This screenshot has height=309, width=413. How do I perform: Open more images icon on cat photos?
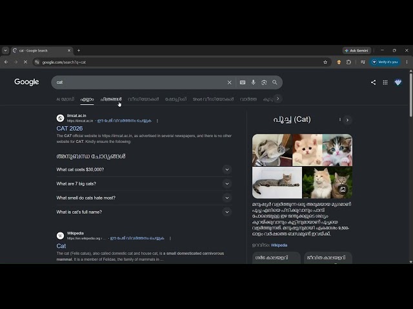[x=343, y=189]
